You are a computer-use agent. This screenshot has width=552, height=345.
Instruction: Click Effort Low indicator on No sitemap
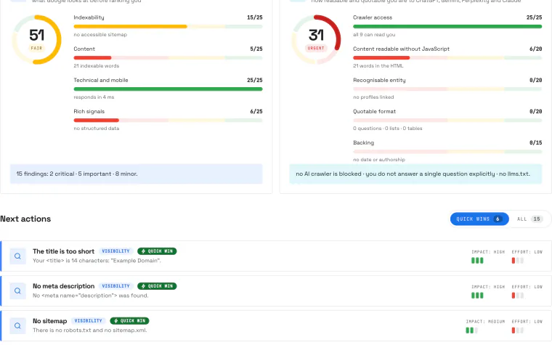[x=527, y=327]
